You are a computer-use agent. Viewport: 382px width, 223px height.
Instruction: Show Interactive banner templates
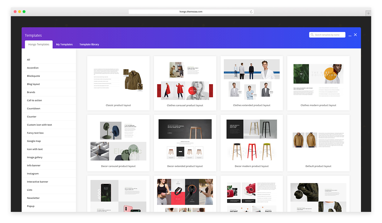coord(49,182)
